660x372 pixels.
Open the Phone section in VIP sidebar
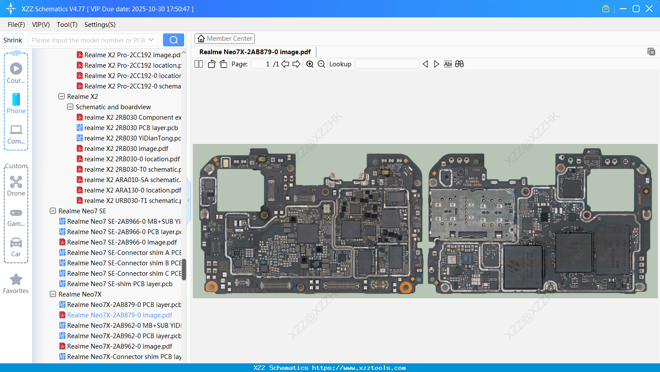[x=16, y=104]
